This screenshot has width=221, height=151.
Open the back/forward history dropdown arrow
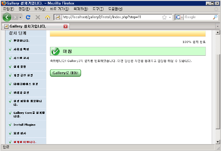click(x=21, y=17)
